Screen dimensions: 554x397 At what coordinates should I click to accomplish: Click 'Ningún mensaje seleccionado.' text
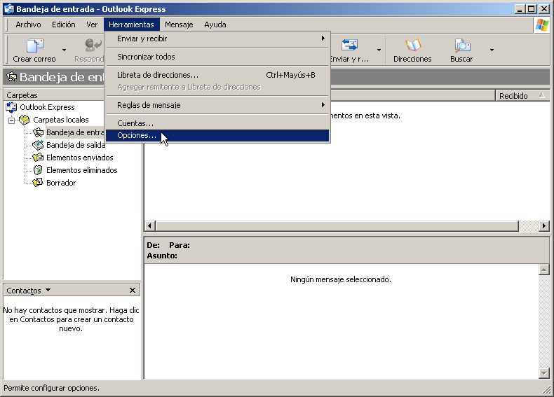[341, 279]
